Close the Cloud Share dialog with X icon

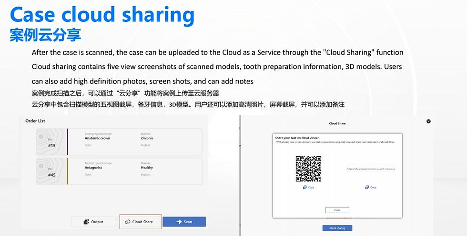[428, 121]
